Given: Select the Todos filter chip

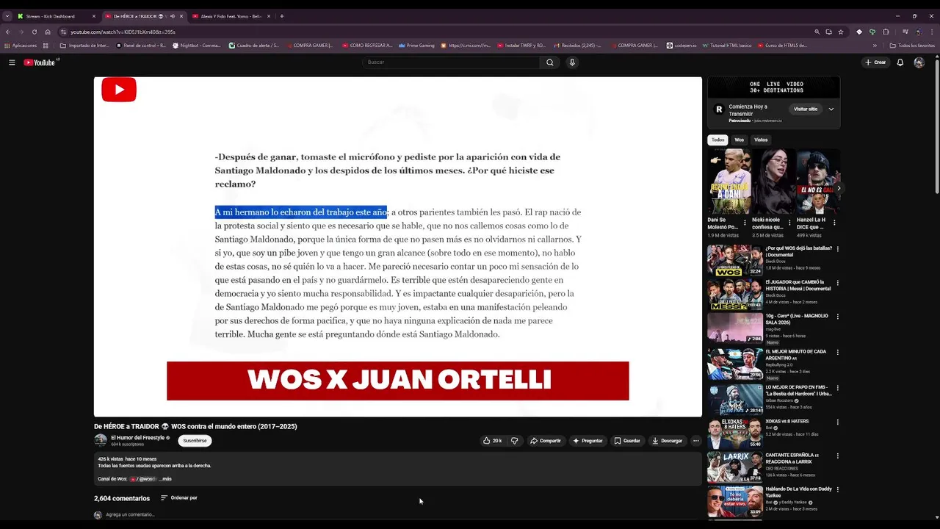Looking at the screenshot, I should pos(717,140).
